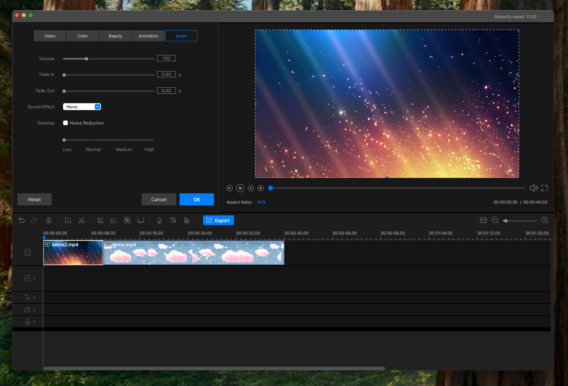This screenshot has height=386, width=568.
Task: Click the Reset button
Action: 34,200
